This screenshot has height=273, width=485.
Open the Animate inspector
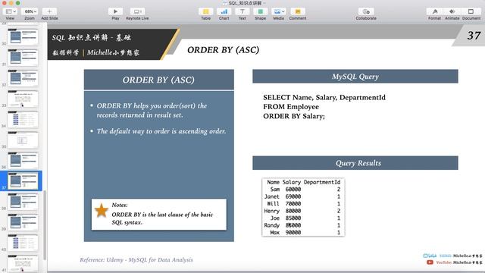pos(452,11)
